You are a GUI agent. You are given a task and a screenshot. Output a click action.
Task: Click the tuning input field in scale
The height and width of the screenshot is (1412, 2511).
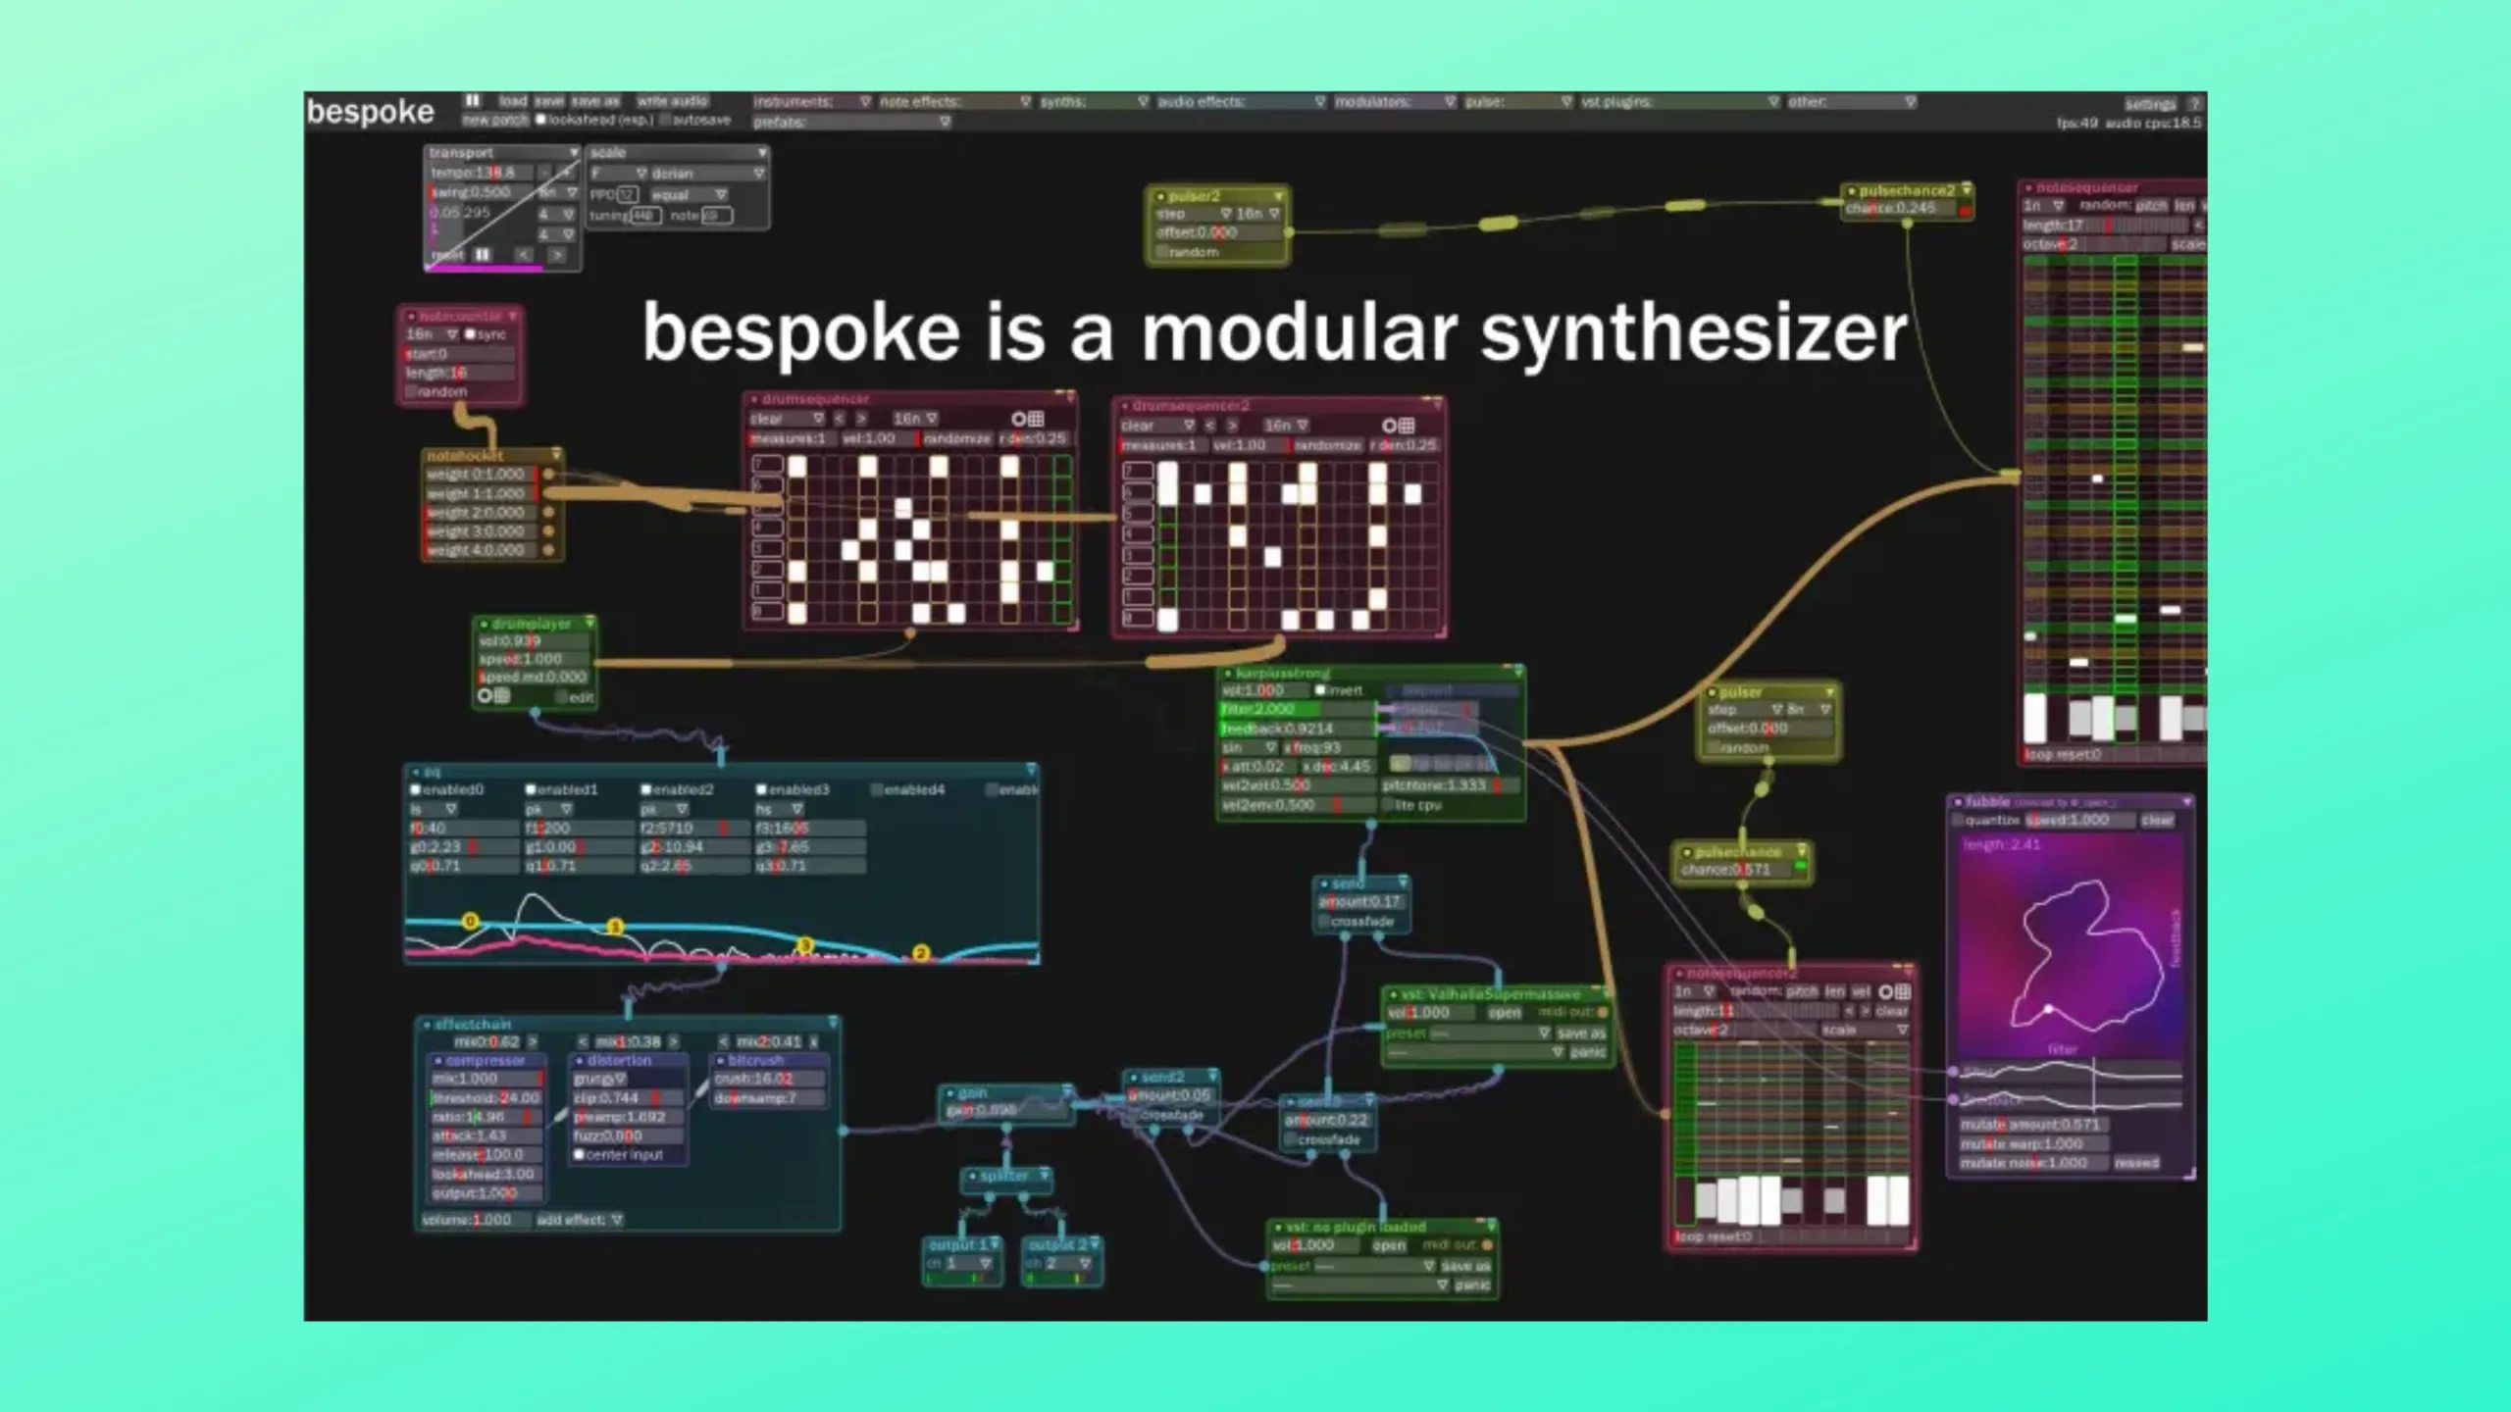(x=644, y=216)
